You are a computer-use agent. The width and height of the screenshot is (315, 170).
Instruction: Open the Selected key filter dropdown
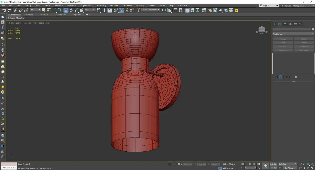pos(288,164)
